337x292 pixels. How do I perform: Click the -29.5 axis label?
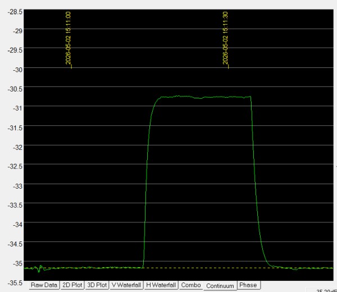(x=15, y=51)
